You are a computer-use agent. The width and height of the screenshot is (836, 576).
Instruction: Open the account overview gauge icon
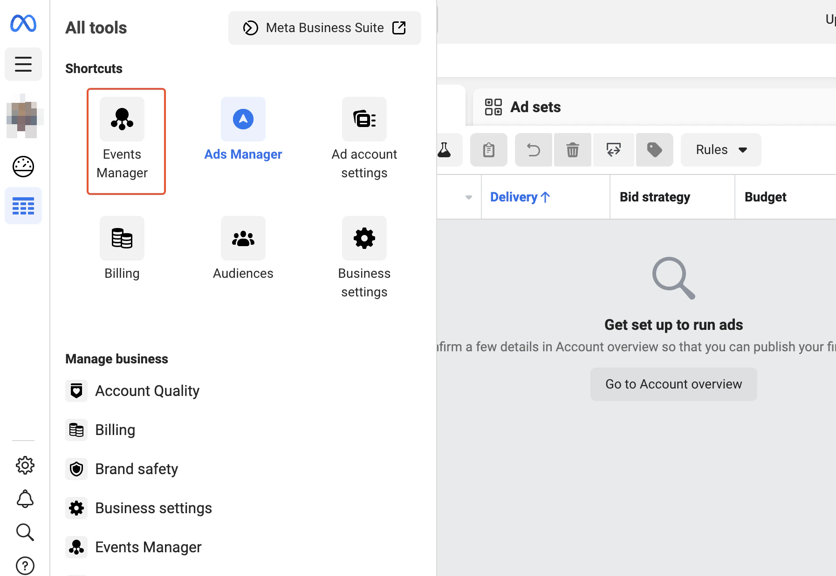23,167
